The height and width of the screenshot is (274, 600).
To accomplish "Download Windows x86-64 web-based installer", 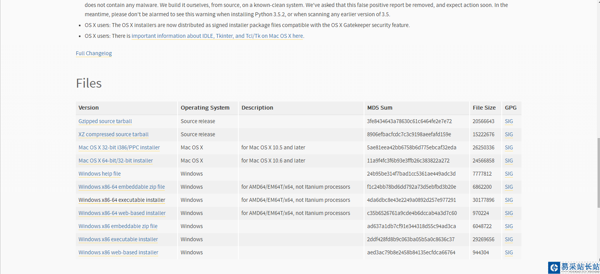I will [x=122, y=213].
